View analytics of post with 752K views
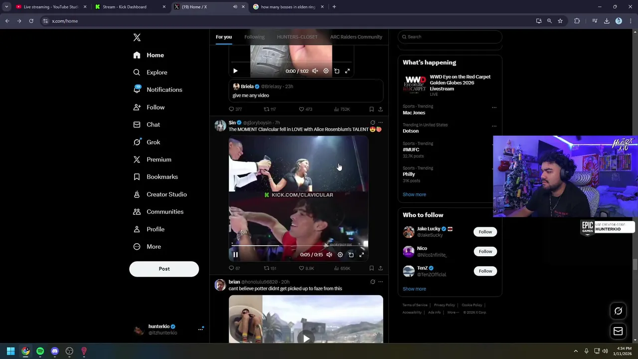 [x=341, y=109]
